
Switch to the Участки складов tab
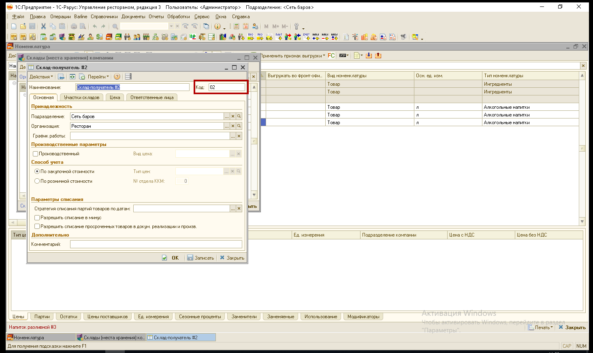pyautogui.click(x=82, y=97)
